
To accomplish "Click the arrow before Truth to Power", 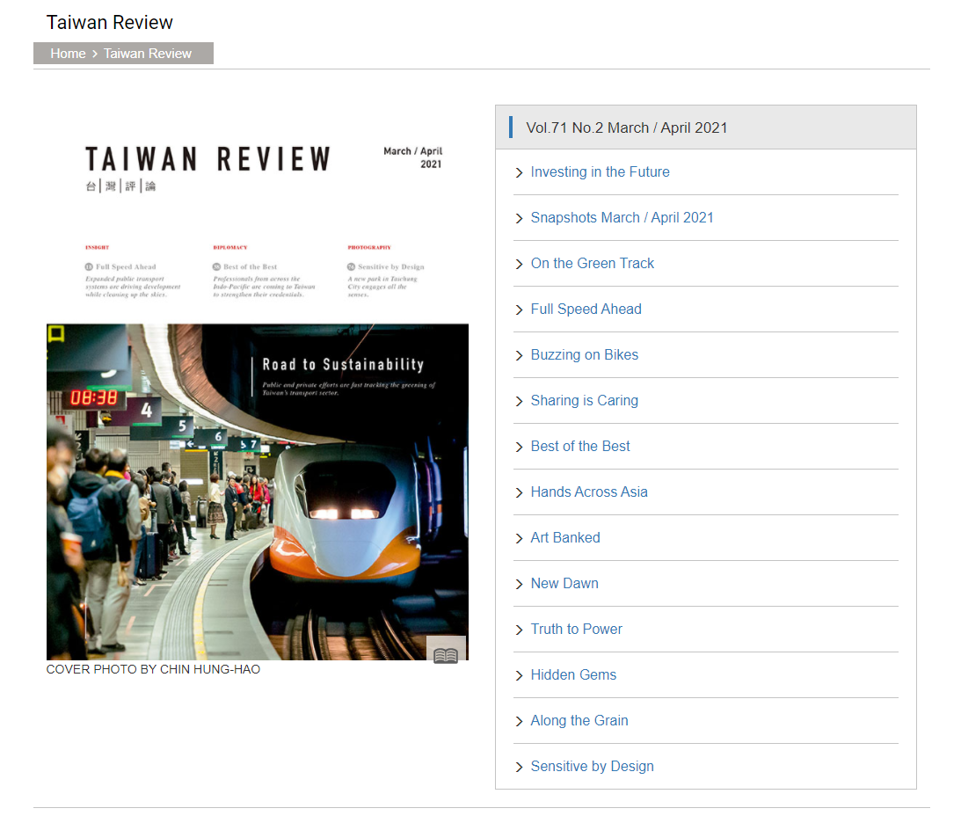I will [x=520, y=630].
